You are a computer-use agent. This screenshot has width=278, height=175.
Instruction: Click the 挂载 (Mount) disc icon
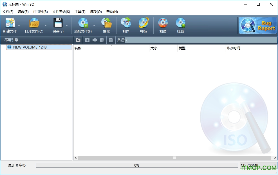[x=180, y=23]
